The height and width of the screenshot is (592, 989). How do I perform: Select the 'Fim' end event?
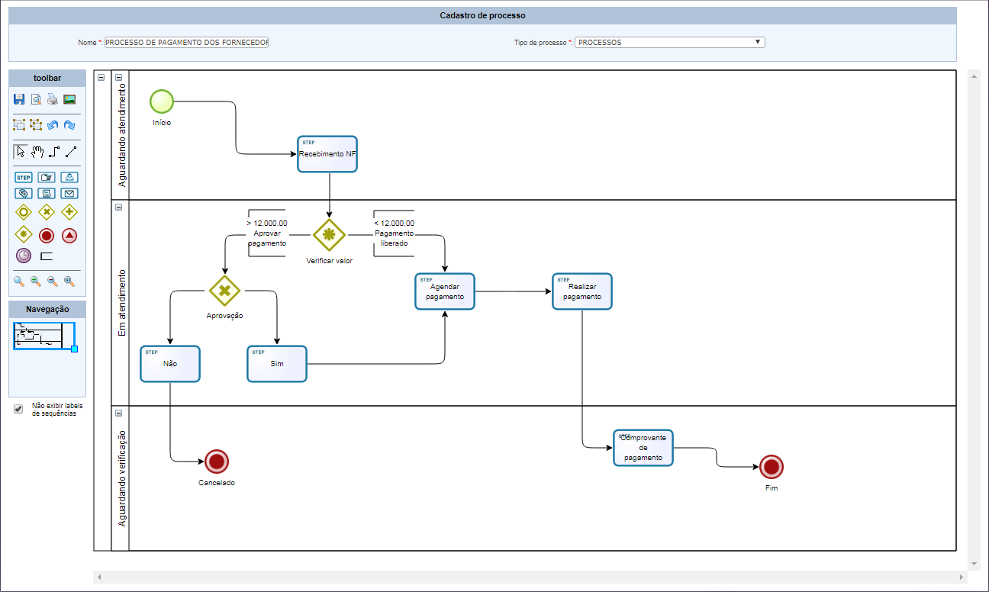click(772, 467)
